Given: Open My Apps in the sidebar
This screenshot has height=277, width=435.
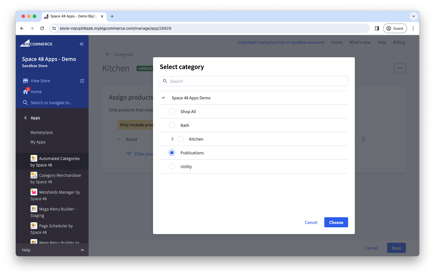Looking at the screenshot, I should point(38,142).
